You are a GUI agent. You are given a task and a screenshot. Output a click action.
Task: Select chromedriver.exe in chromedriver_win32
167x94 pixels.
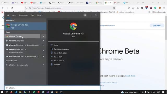[x=22, y=51]
